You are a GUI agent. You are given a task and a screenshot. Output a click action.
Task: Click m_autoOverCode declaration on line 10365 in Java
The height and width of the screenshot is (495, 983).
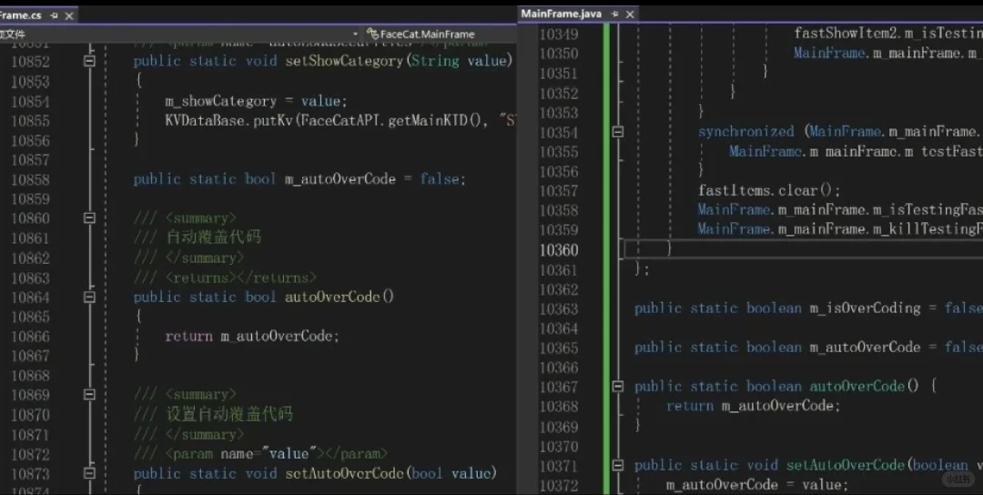pos(809,347)
